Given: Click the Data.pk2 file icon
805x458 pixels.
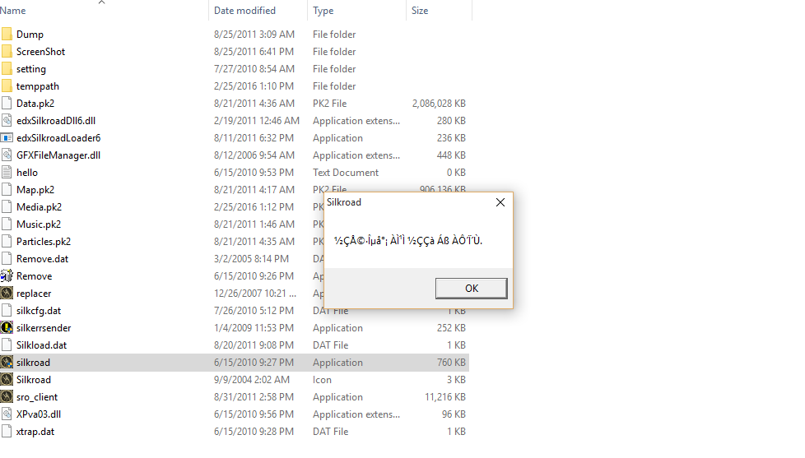Looking at the screenshot, I should point(7,103).
